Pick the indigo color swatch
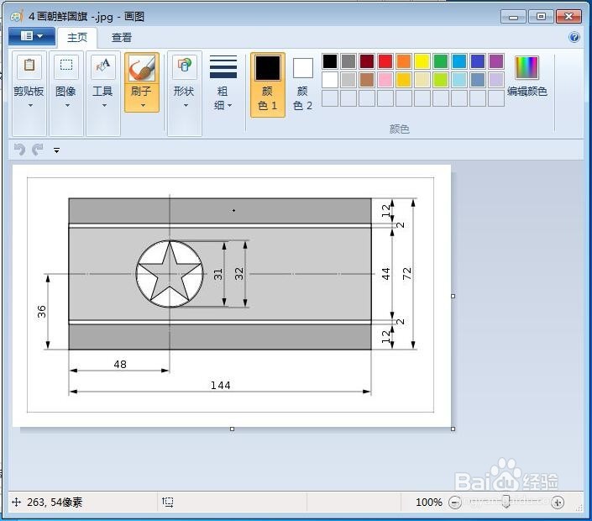Screen dimensions: 592x521 tap(478, 61)
